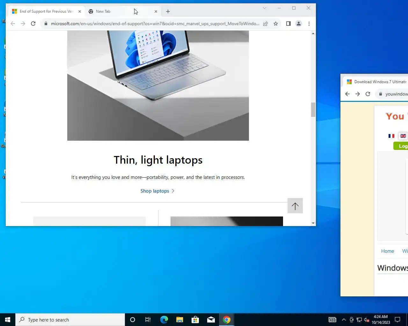
Task: Open Microsoft Store from taskbar
Action: tap(195, 320)
